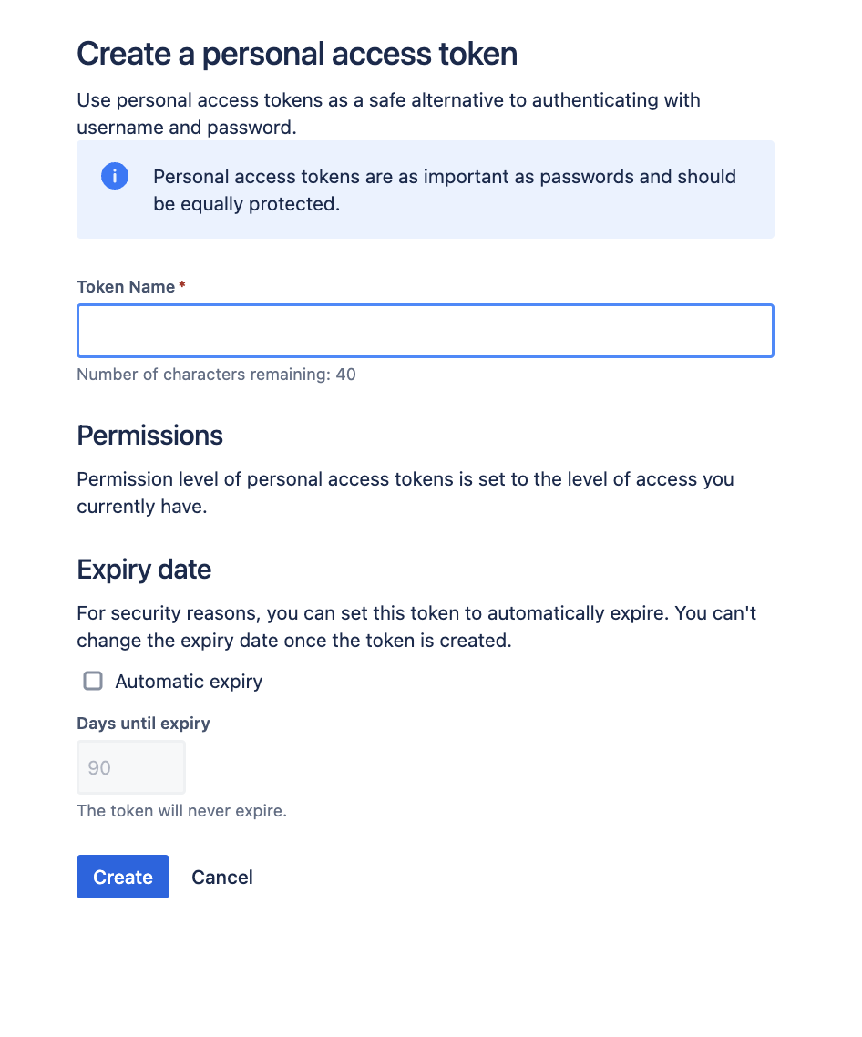Click the "Automatic expiry" checkbox label
The width and height of the screenshot is (862, 1037).
click(189, 682)
